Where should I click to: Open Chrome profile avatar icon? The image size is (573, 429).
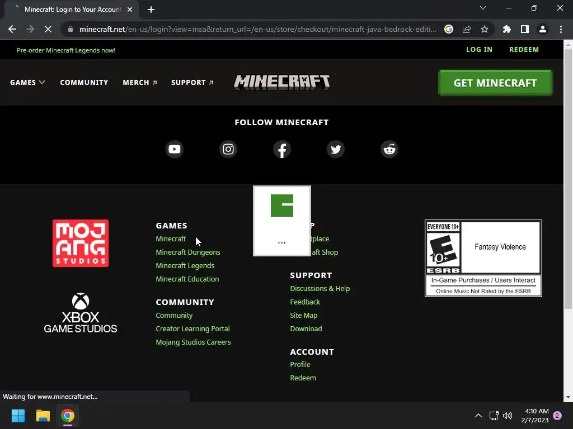(x=543, y=29)
